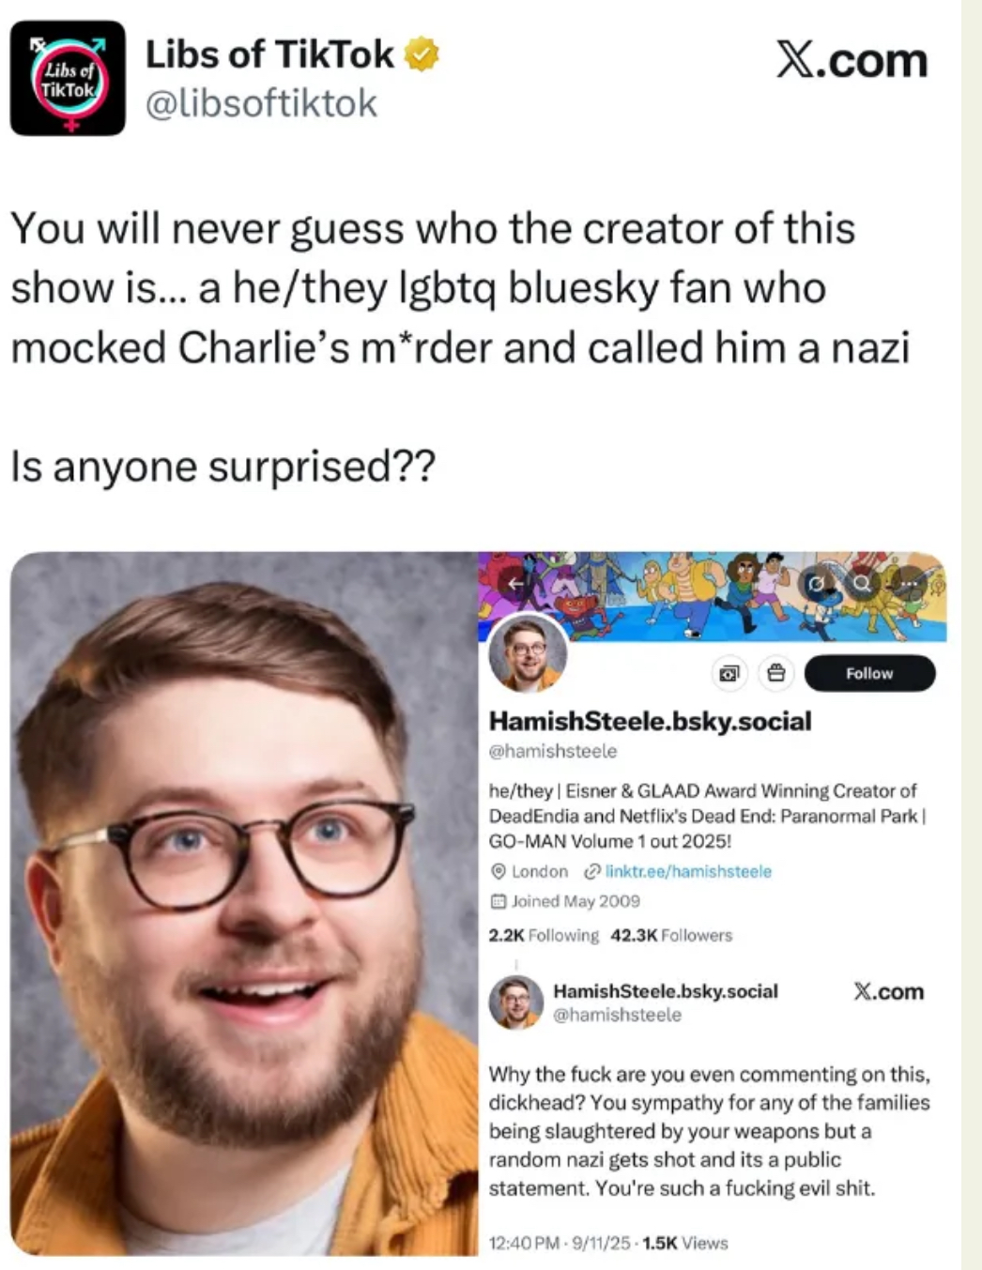
Task: Click the gift icon beside the Follow button
Action: (776, 673)
